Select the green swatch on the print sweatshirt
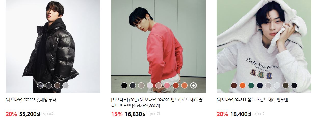313x120 pixels. point(251,86)
